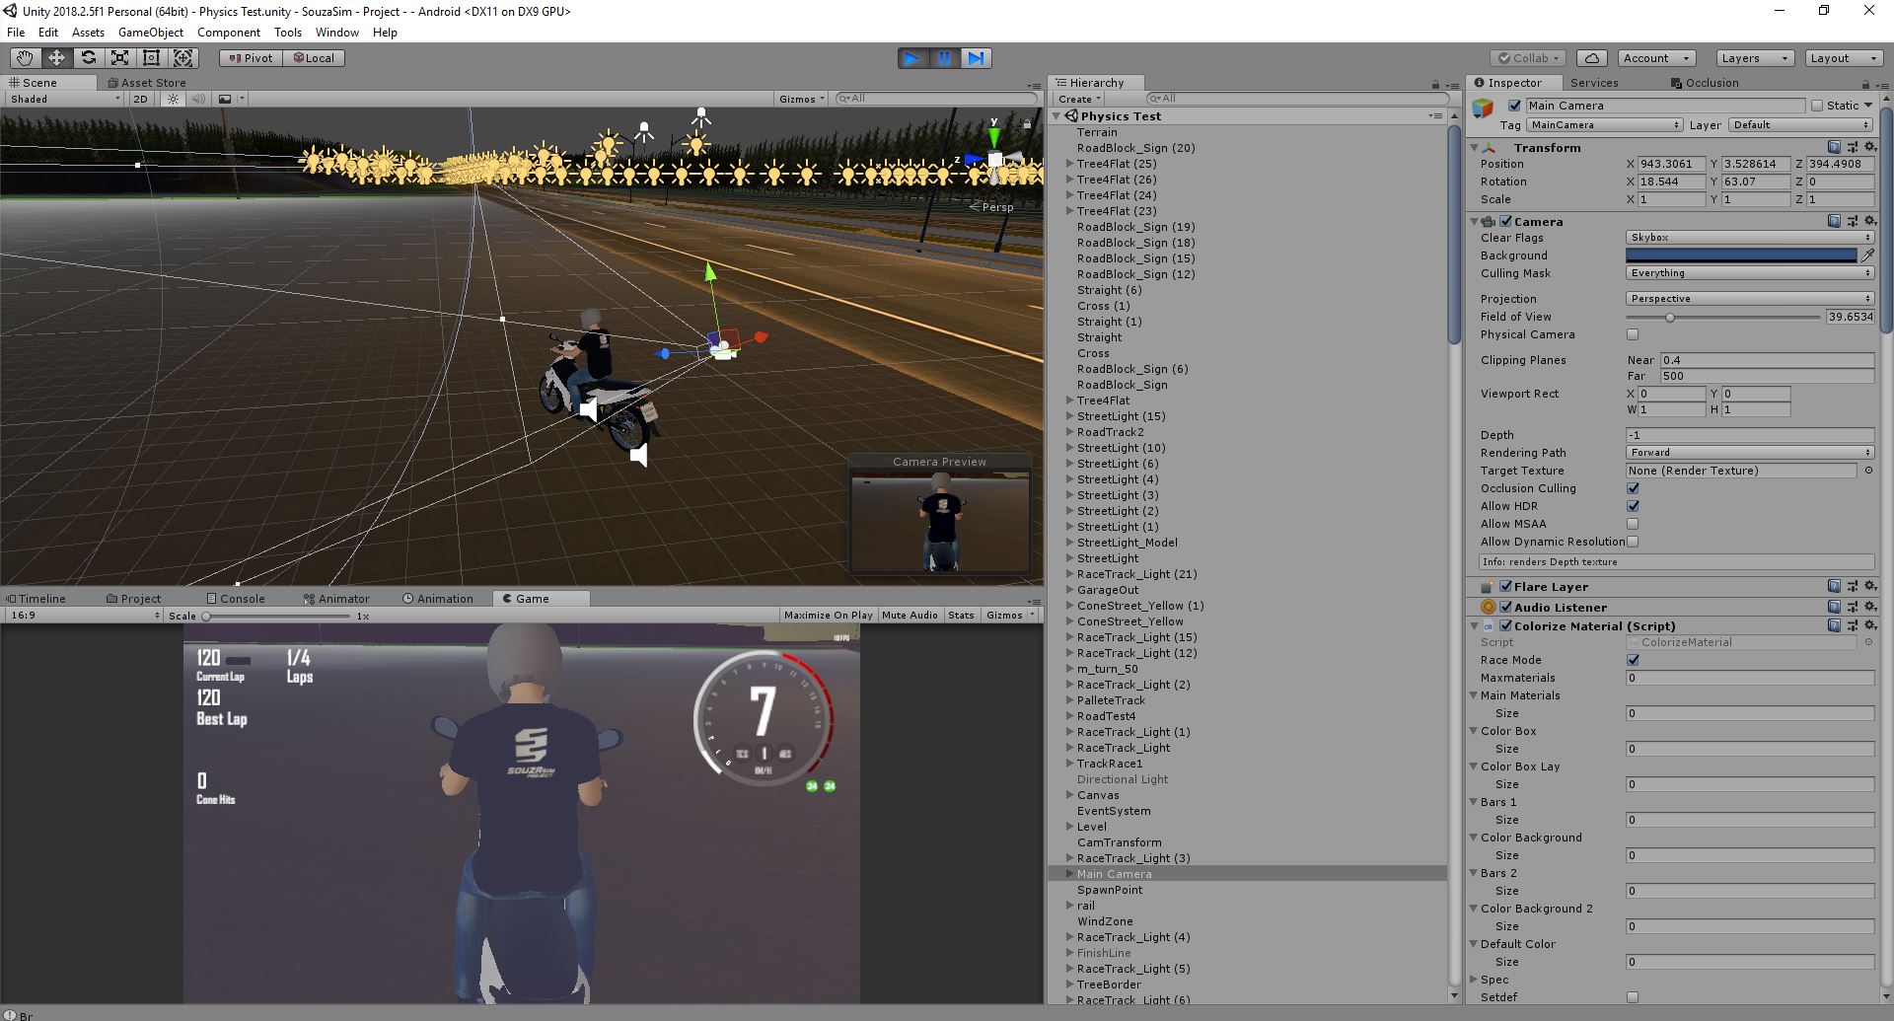The image size is (1894, 1021).
Task: Open the GameObject menu
Action: [151, 33]
